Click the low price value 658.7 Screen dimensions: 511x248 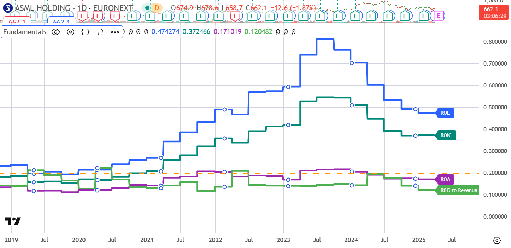pyautogui.click(x=234, y=7)
